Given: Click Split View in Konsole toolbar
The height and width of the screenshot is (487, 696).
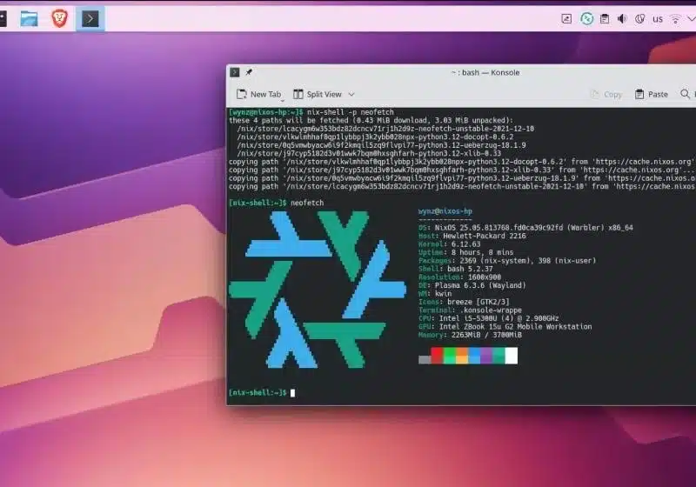Looking at the screenshot, I should coord(318,94).
